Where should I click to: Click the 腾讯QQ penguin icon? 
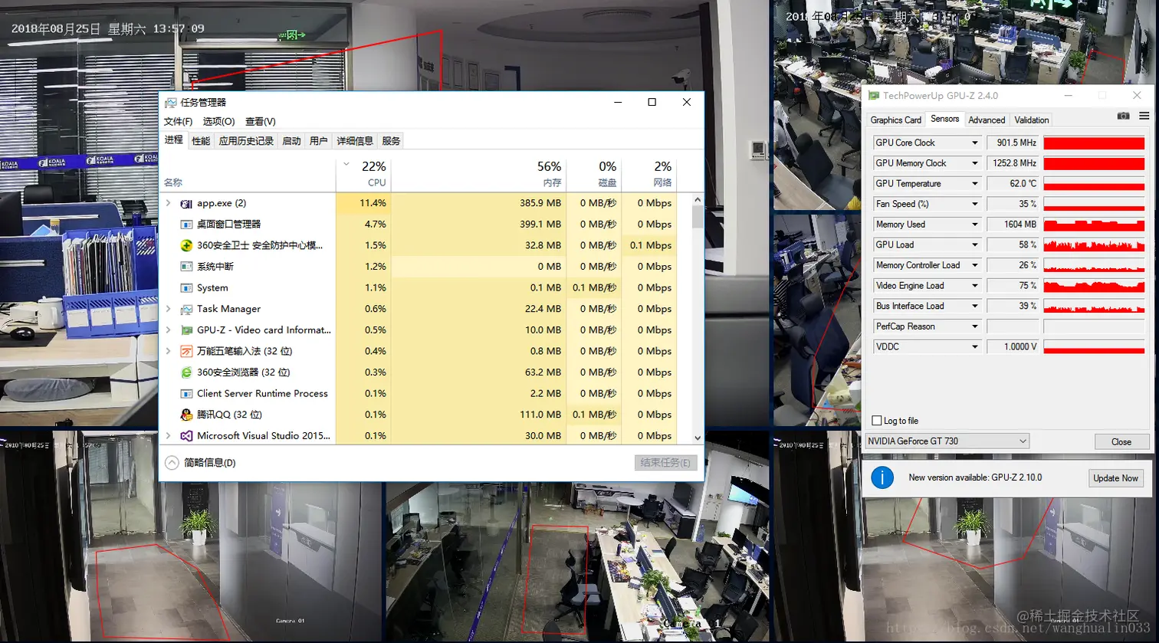pyautogui.click(x=186, y=415)
